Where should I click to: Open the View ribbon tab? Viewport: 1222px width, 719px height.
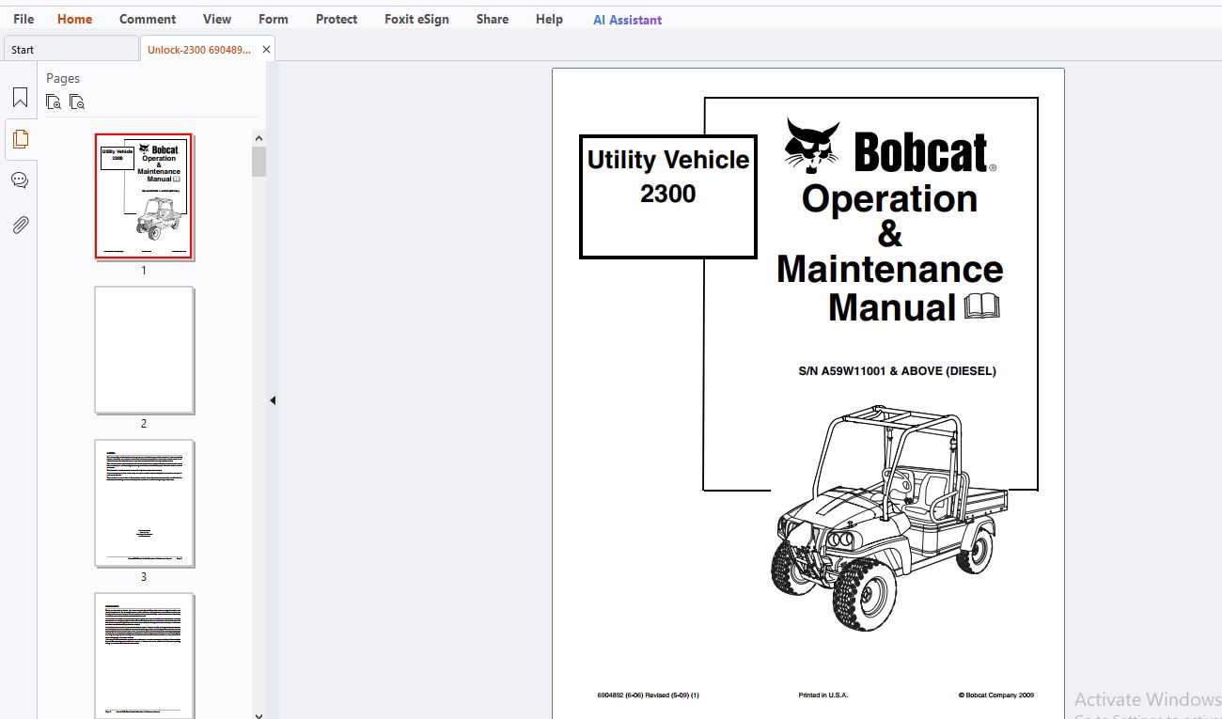coord(217,19)
